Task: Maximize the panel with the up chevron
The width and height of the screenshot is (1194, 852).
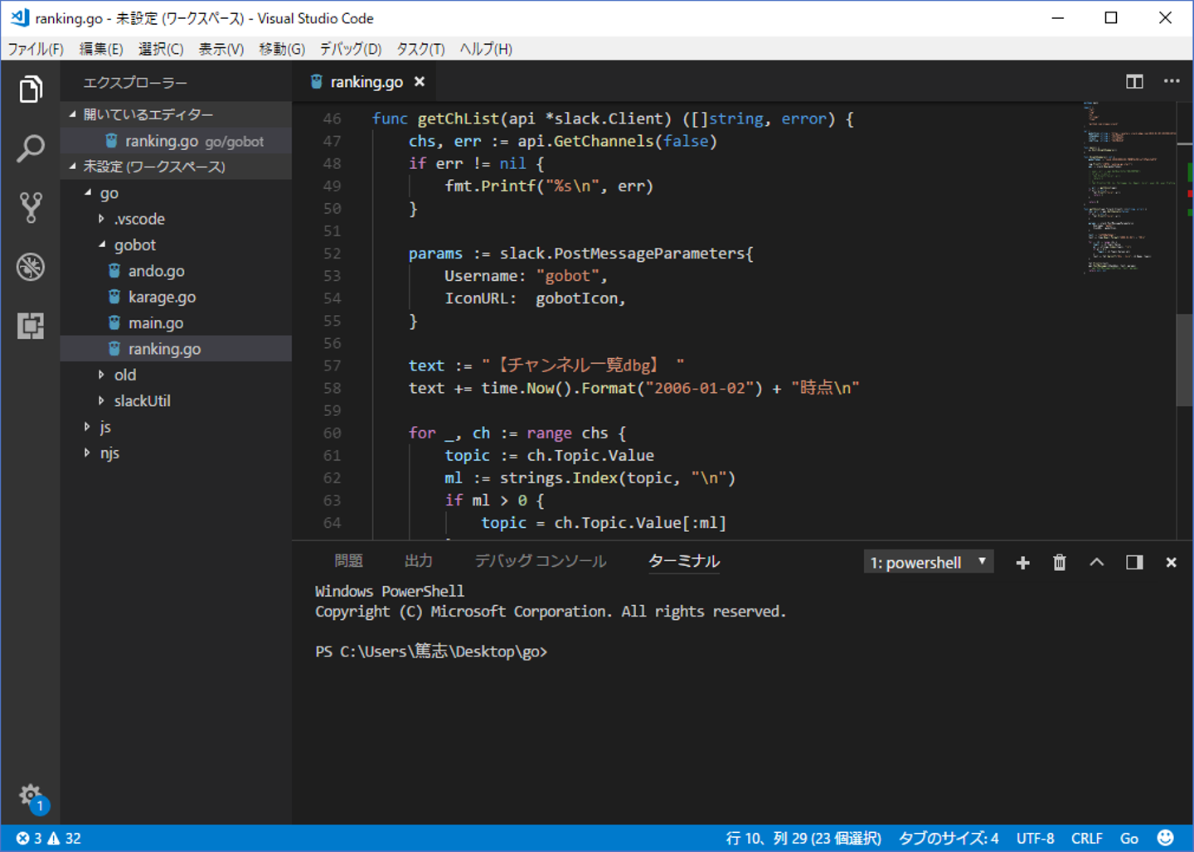Action: [1096, 563]
